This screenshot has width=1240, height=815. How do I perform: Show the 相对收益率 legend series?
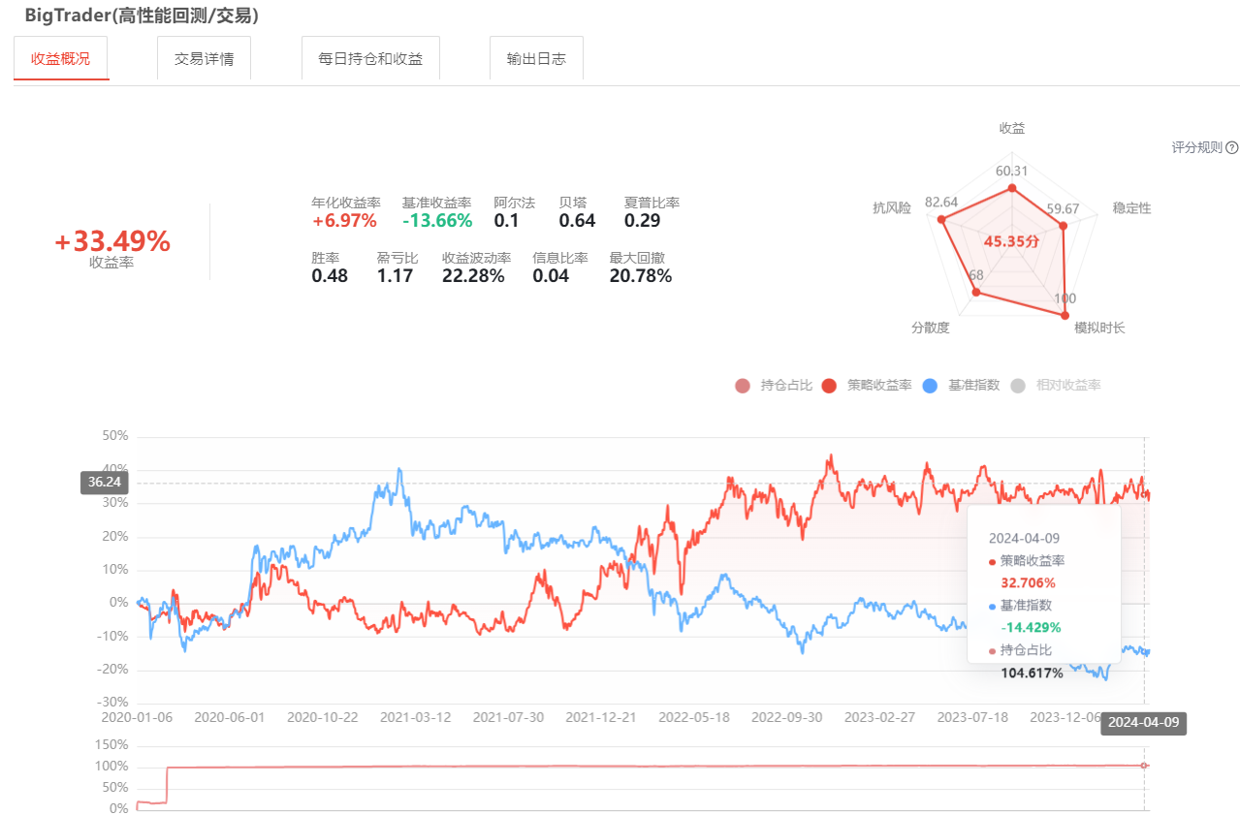[x=1056, y=386]
